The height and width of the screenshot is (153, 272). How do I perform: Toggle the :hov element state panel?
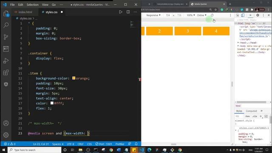click(x=247, y=116)
